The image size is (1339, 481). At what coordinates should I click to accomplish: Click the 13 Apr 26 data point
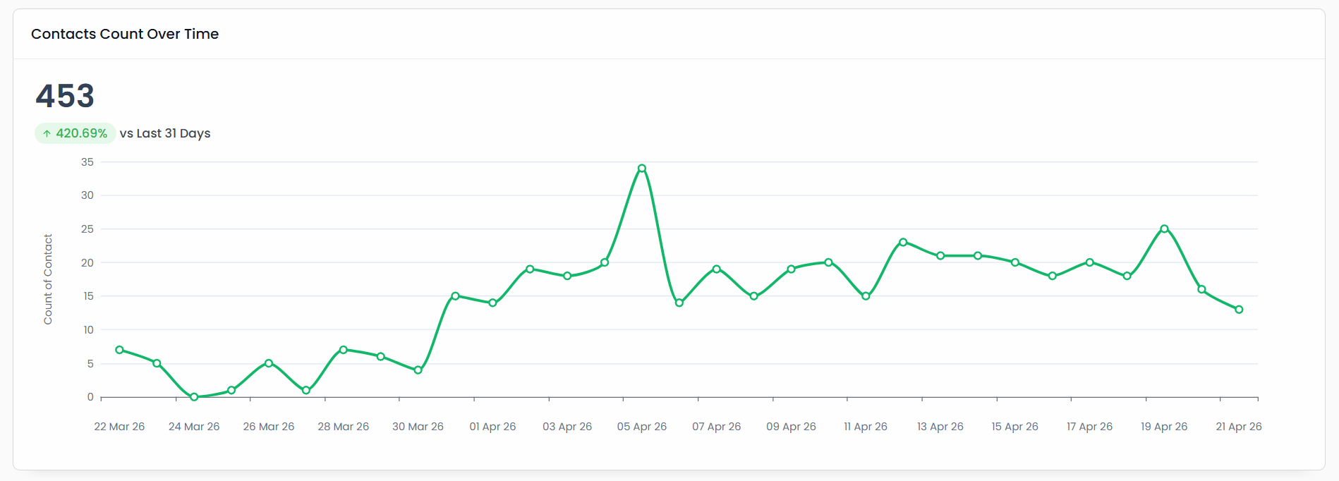tap(940, 256)
